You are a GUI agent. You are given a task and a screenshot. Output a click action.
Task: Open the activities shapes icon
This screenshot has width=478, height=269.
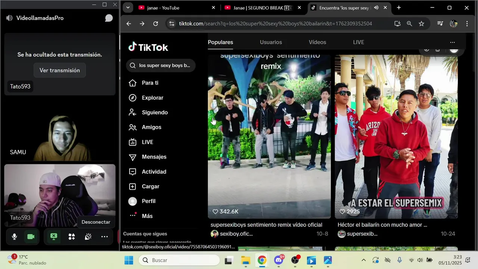point(72,237)
